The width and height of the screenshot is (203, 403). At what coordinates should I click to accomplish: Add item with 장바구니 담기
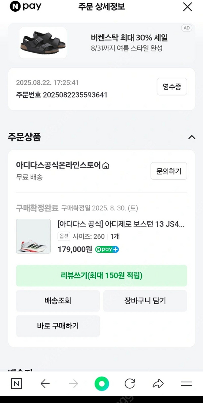[145, 301]
